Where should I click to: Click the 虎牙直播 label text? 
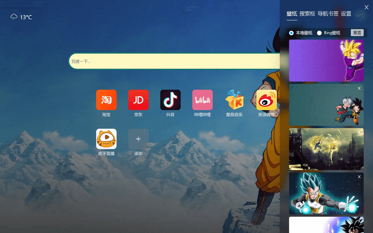click(x=106, y=153)
